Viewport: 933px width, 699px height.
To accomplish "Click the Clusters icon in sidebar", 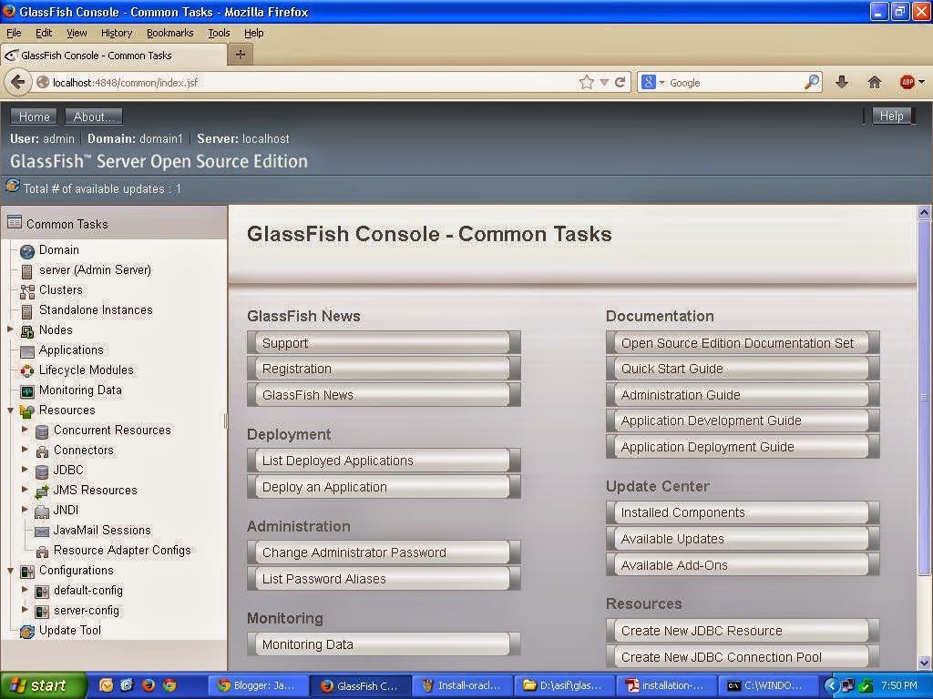I will [26, 291].
